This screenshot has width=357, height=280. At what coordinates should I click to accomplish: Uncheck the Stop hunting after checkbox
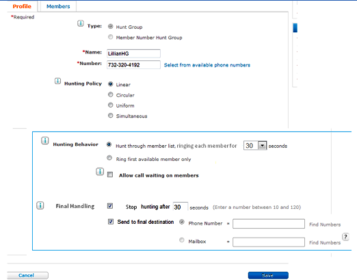tap(110, 206)
